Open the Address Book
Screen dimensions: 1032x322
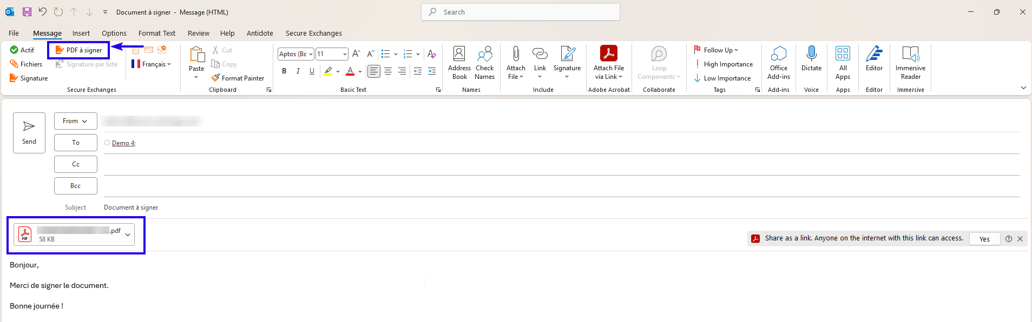coord(459,63)
